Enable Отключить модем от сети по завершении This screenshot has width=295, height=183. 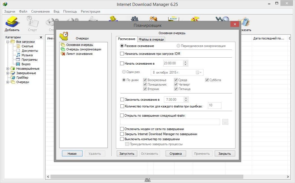pyautogui.click(x=122, y=129)
